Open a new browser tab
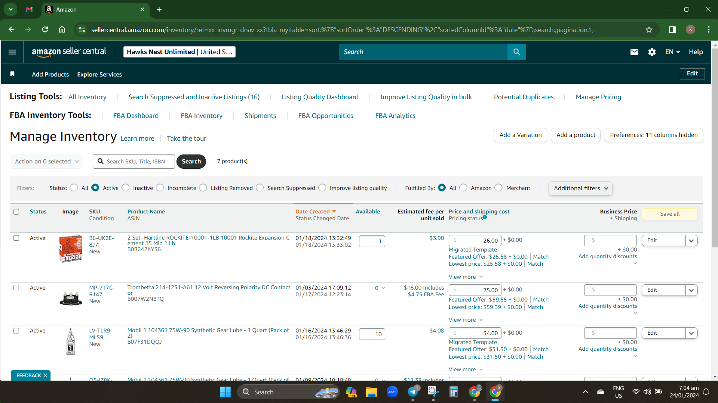Screen dimensions: 718x403 coord(159,9)
